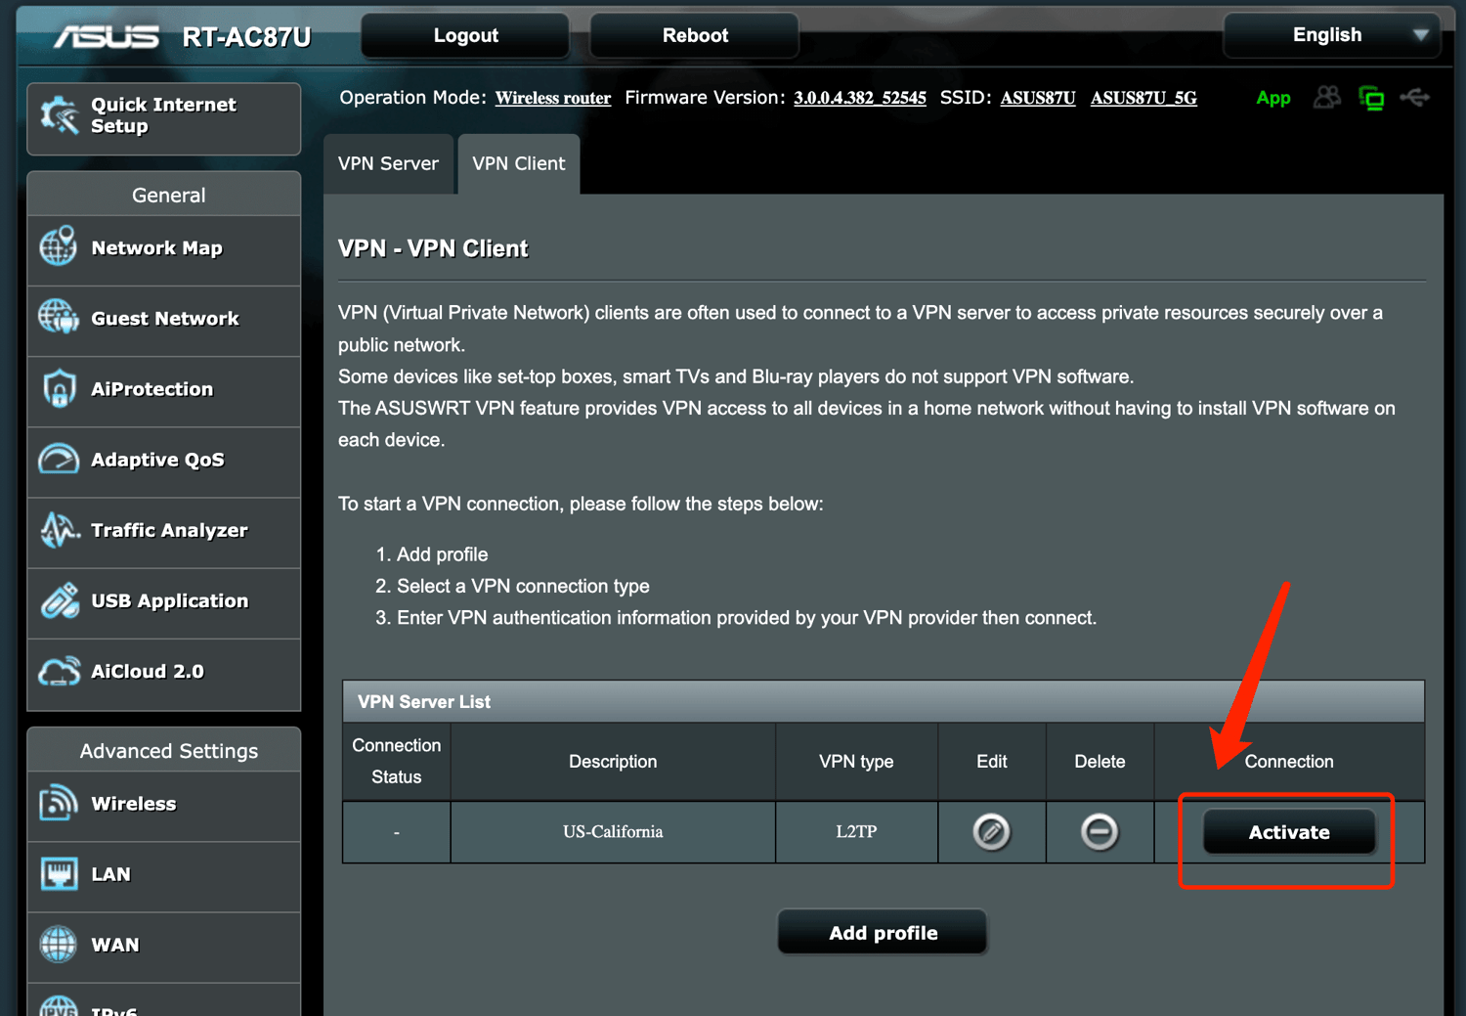Click the Reboot button
Image resolution: width=1466 pixels, height=1016 pixels.
click(694, 35)
